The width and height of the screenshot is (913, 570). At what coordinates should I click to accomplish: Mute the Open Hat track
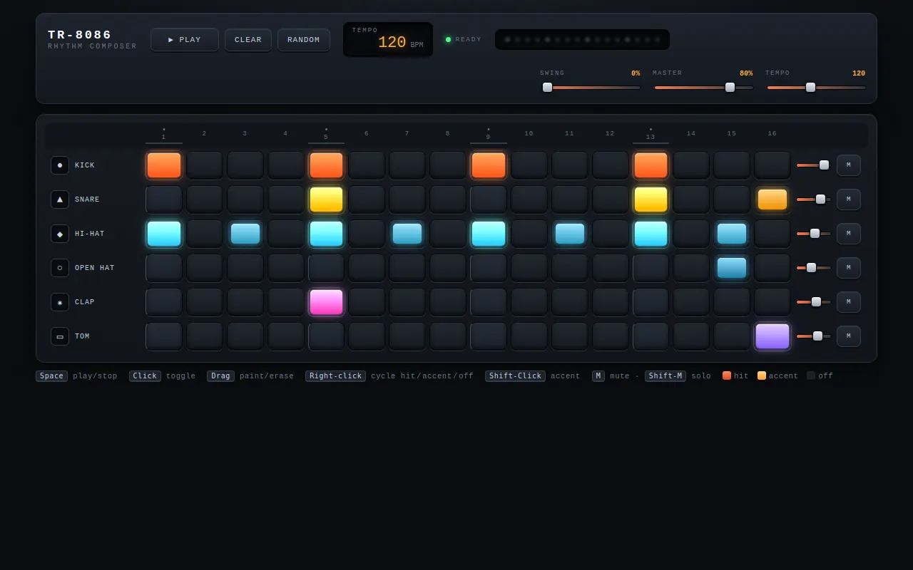[849, 268]
